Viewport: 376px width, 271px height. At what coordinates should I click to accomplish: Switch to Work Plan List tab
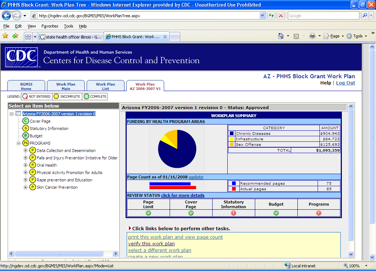pyautogui.click(x=105, y=86)
